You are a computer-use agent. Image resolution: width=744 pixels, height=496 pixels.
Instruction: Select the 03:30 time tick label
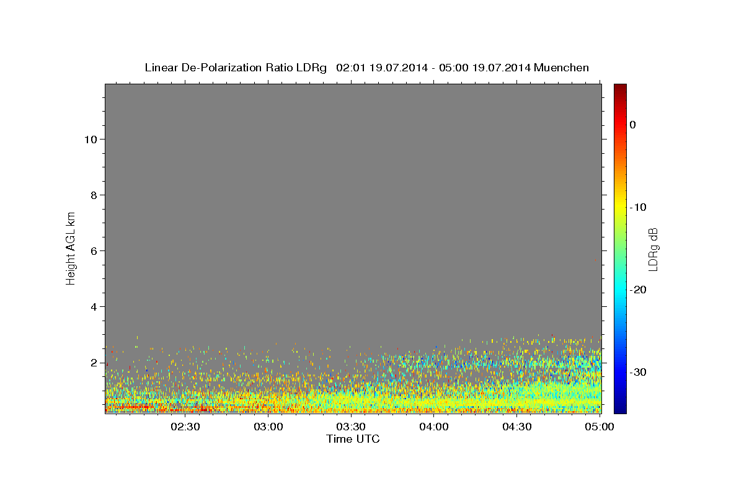(351, 427)
